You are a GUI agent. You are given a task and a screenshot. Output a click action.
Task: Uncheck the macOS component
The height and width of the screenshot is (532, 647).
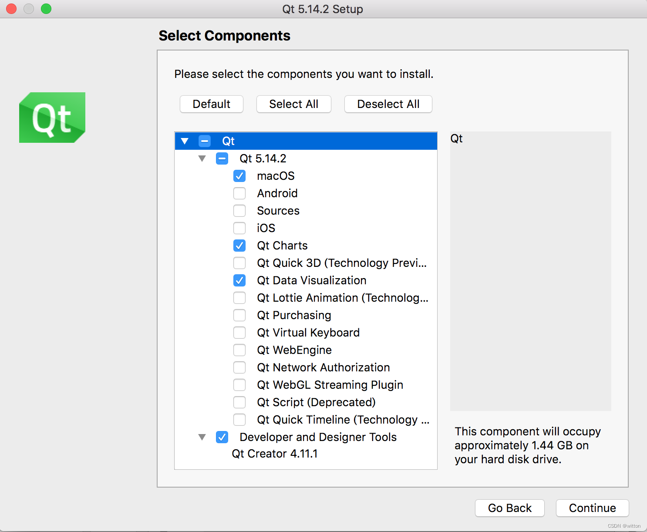(239, 176)
